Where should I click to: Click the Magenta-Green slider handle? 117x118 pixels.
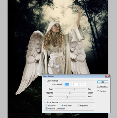point(70,93)
